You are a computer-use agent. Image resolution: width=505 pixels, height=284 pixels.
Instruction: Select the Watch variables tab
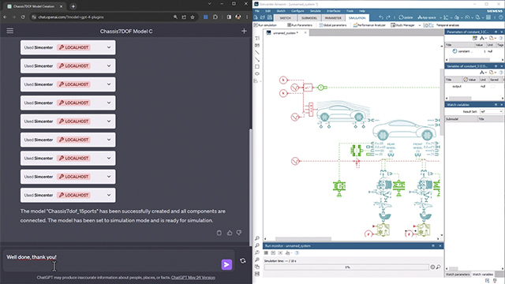[482, 275]
